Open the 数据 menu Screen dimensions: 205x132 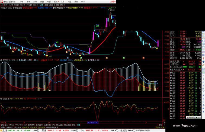coord(42,2)
